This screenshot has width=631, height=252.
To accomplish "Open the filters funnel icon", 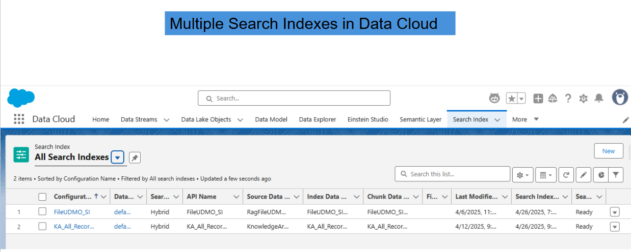I will pos(616,175).
